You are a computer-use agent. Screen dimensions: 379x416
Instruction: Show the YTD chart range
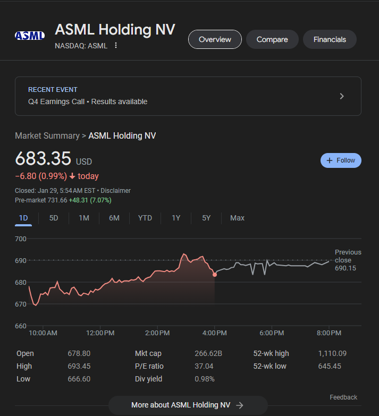[x=145, y=218]
